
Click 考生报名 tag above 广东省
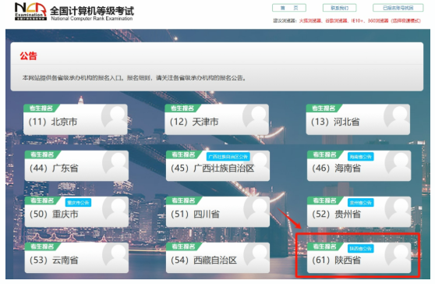click(42, 154)
